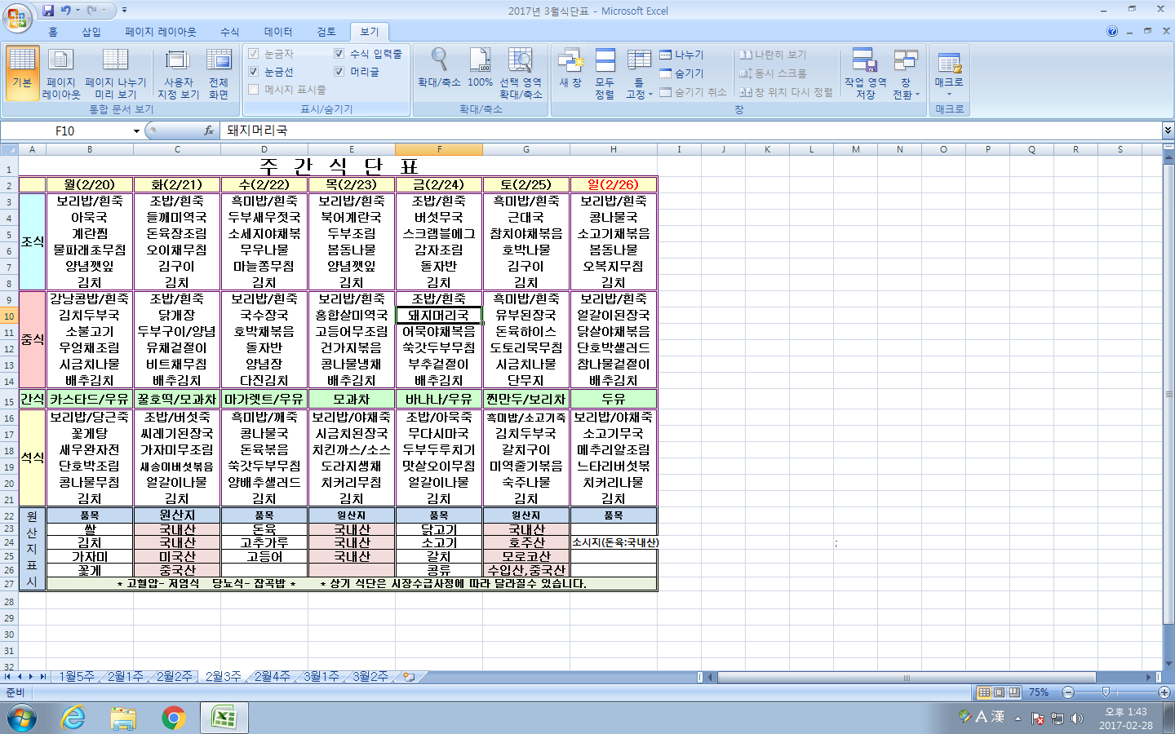This screenshot has width=1175, height=734.
Task: Click the 모두 정렬 icon
Action: [x=605, y=73]
